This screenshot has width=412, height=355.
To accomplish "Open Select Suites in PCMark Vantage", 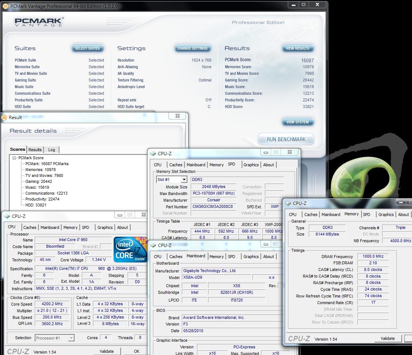I will (x=87, y=48).
